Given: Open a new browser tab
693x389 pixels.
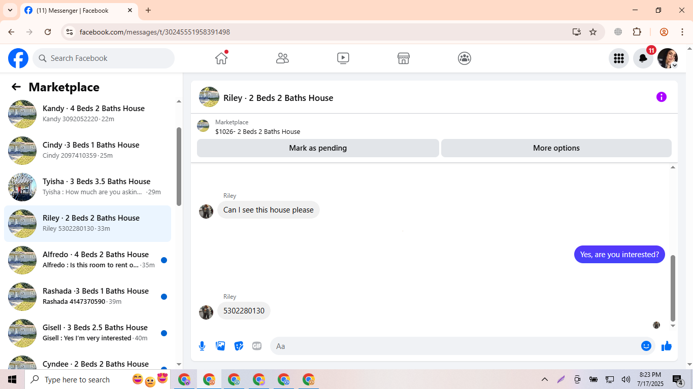Looking at the screenshot, I should 148,10.
